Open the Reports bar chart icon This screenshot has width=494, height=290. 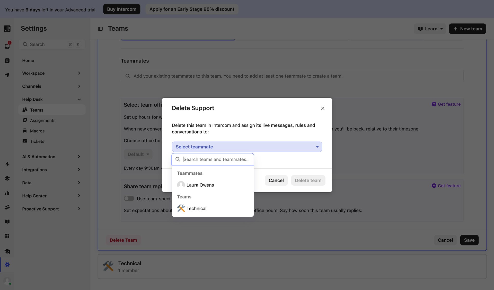[7, 193]
